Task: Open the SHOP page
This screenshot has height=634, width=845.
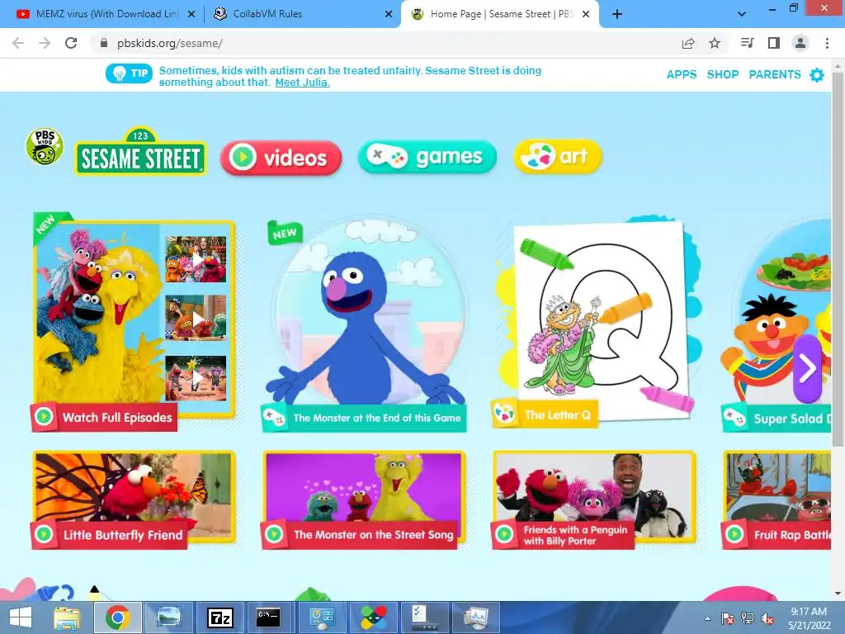Action: [x=723, y=74]
